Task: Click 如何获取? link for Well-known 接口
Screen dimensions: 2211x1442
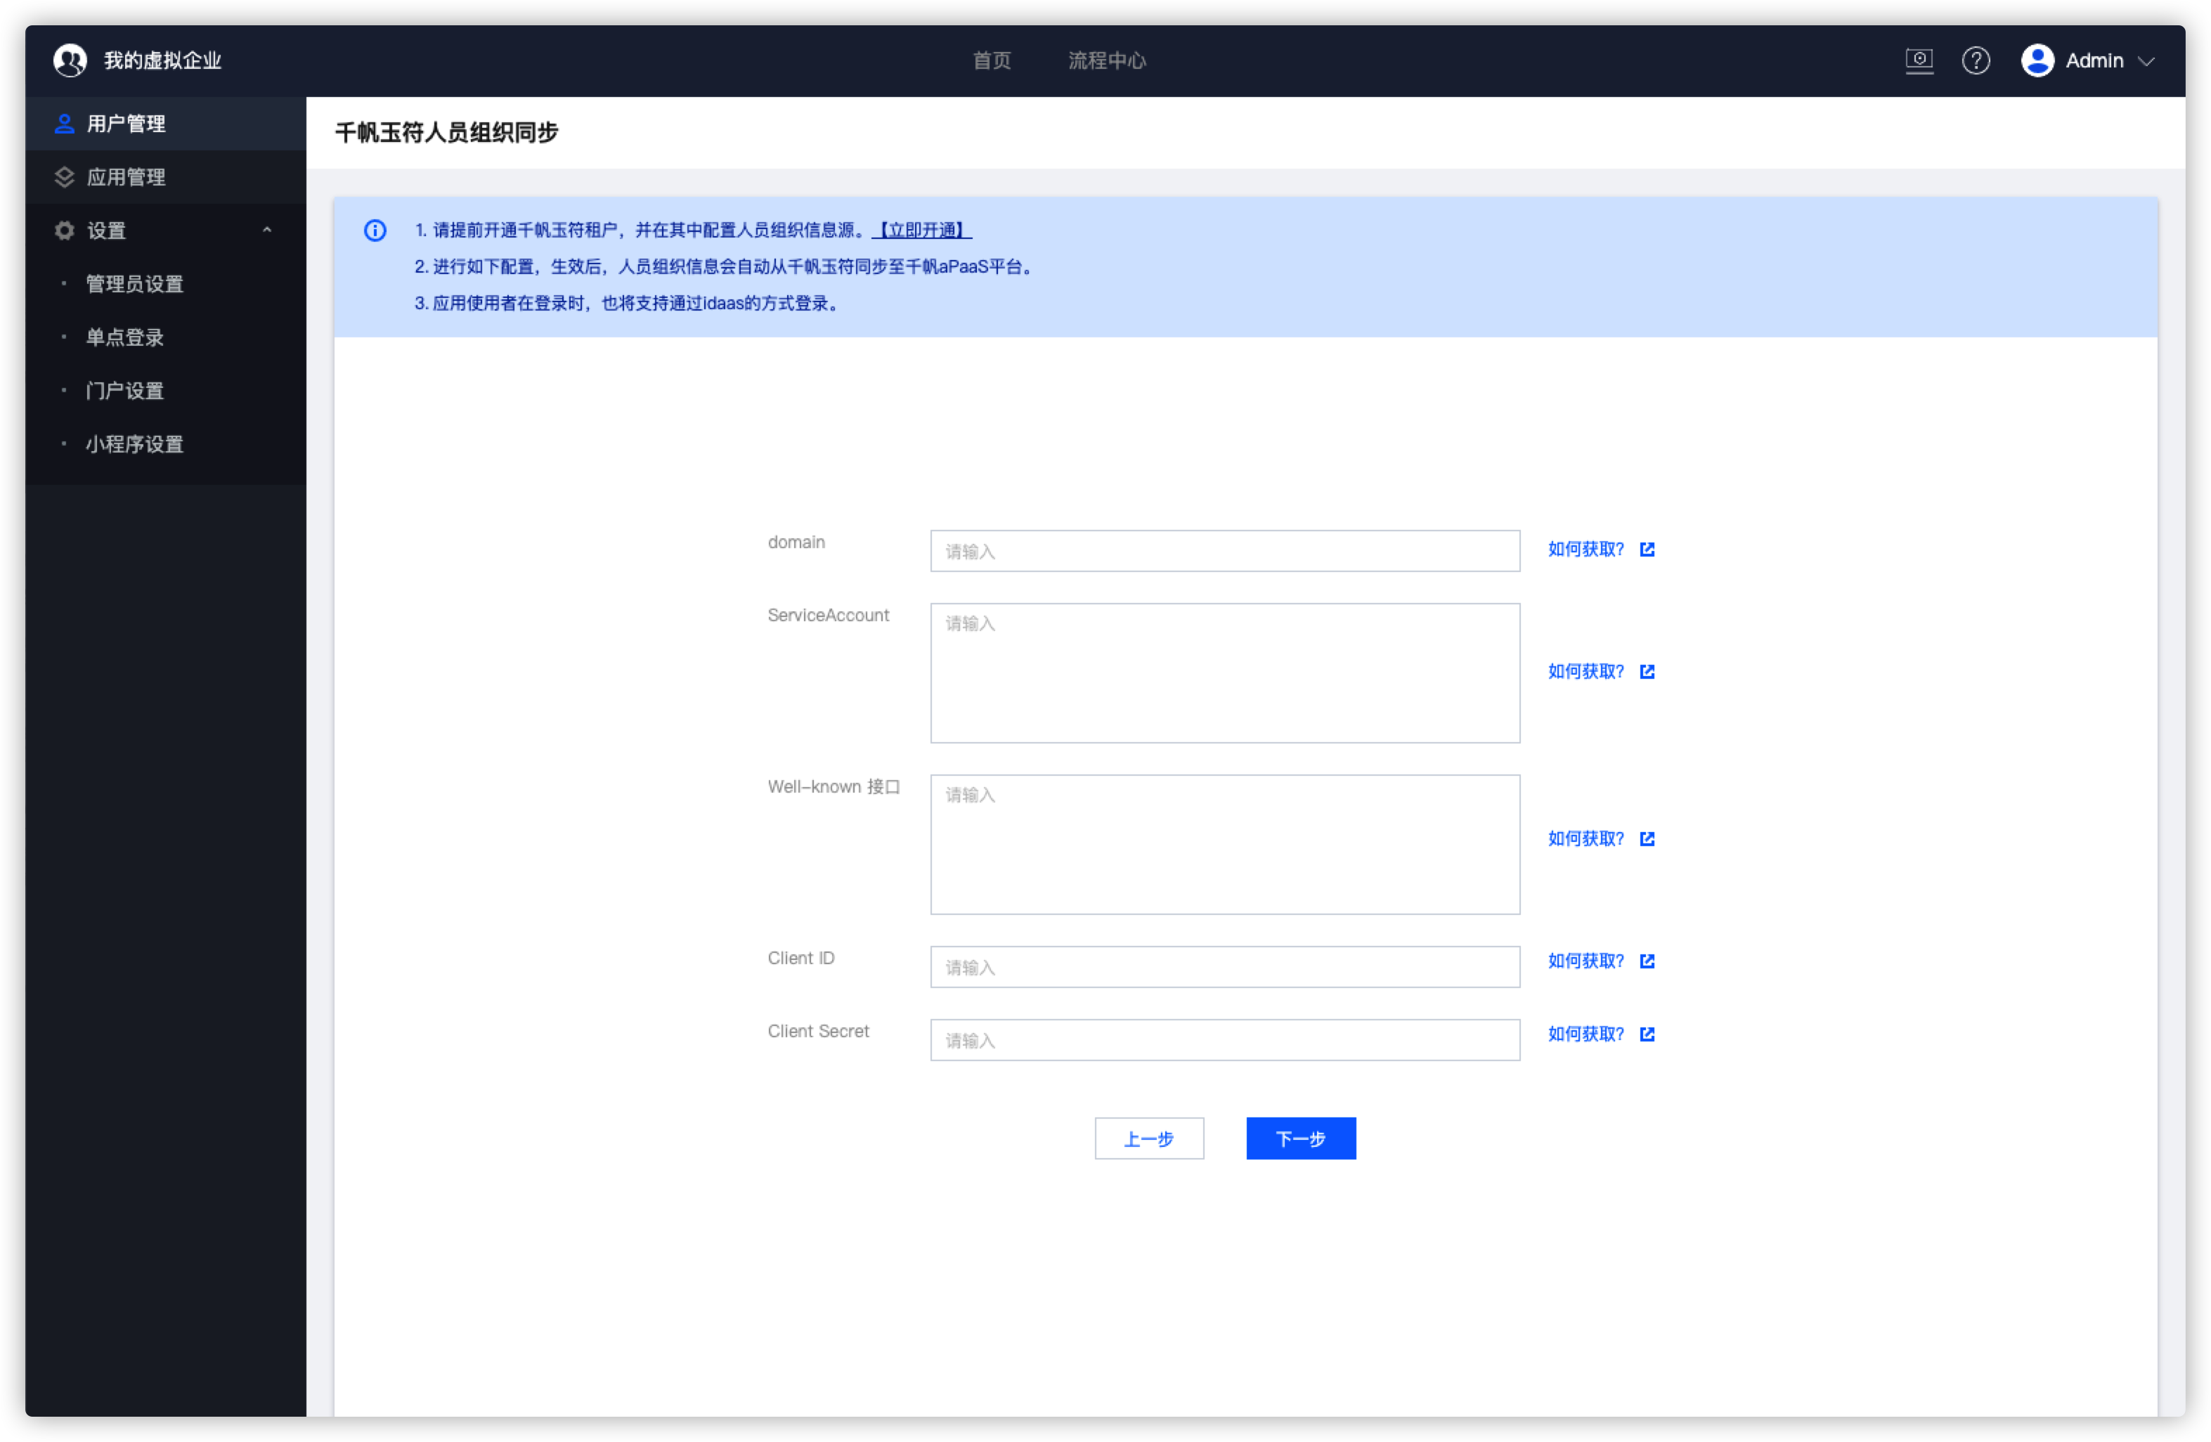Action: point(1585,838)
